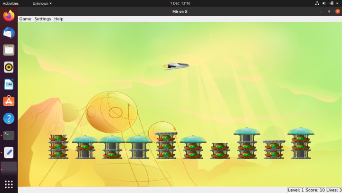Click the volume icon in the top bar

point(324,3)
